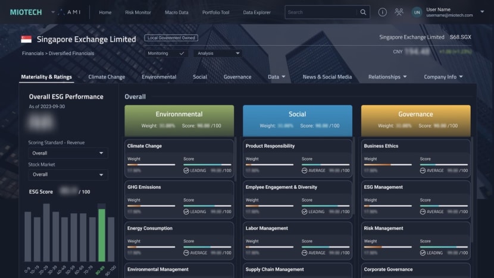Click the 20-29 histogram bar
This screenshot has width=494, height=278.
click(46, 232)
